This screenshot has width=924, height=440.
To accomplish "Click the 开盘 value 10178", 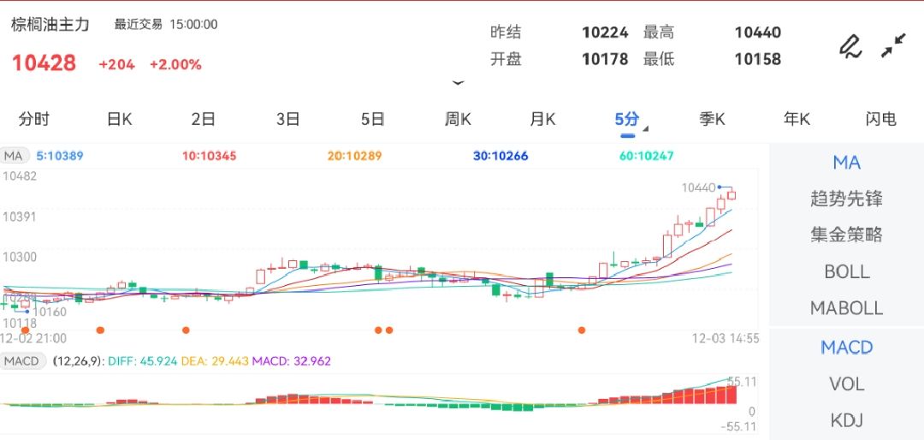I will click(605, 59).
